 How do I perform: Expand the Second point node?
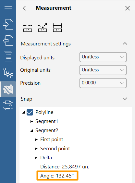pos(36,149)
